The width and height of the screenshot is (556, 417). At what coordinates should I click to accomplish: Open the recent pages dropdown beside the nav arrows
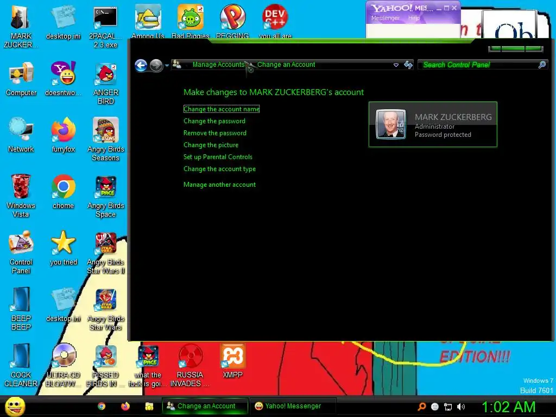167,66
